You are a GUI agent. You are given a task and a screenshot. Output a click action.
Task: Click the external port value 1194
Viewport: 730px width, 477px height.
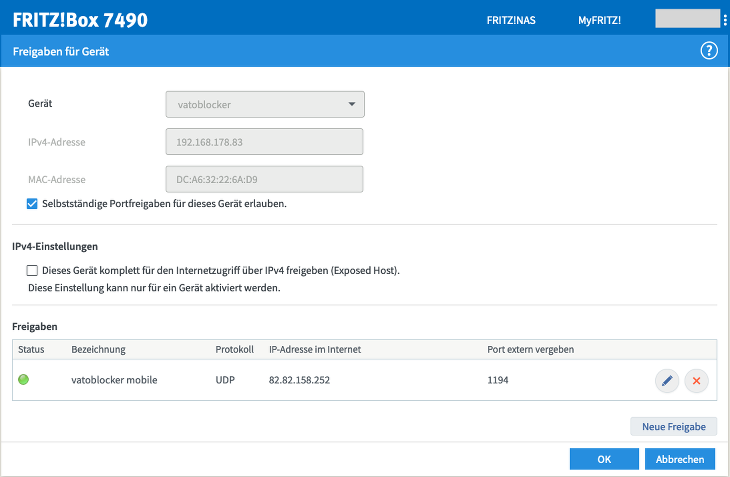pyautogui.click(x=498, y=380)
